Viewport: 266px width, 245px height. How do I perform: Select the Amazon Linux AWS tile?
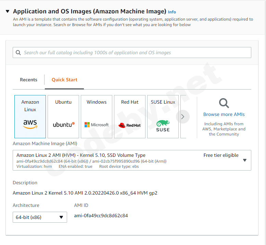click(x=30, y=117)
